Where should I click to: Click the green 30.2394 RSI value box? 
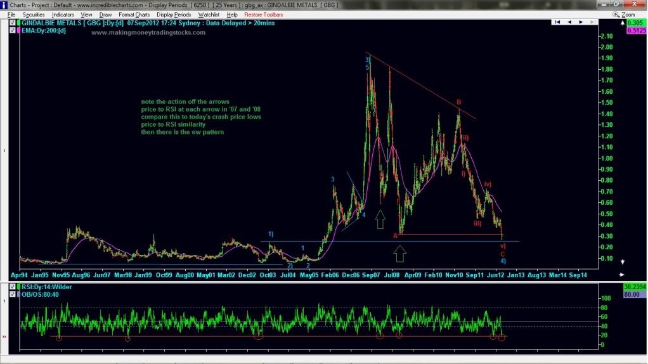pyautogui.click(x=635, y=287)
